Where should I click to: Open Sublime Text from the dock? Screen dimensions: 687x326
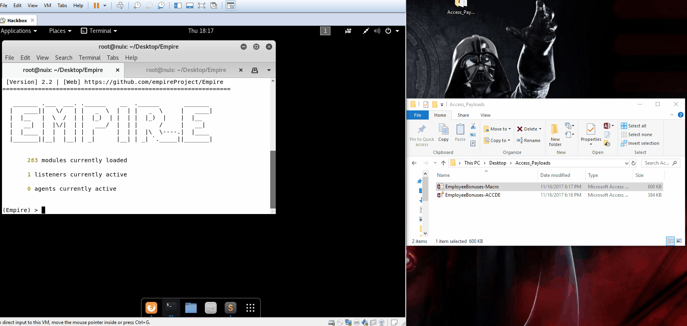pos(230,308)
